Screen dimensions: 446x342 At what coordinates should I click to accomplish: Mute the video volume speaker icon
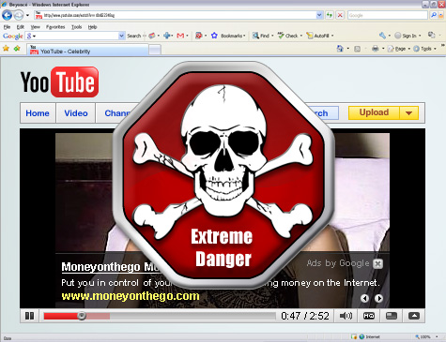pos(346,316)
